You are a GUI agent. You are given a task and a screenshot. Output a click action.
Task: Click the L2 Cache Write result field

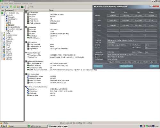pyautogui.click(x=126, y=25)
